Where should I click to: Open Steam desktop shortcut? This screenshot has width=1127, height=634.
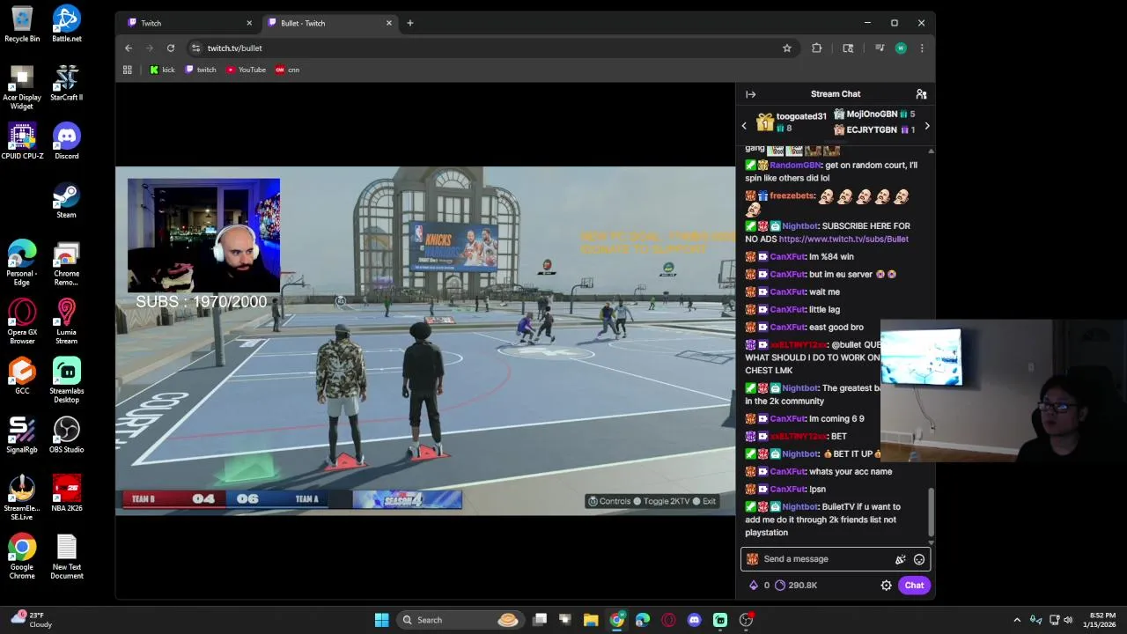click(x=66, y=201)
